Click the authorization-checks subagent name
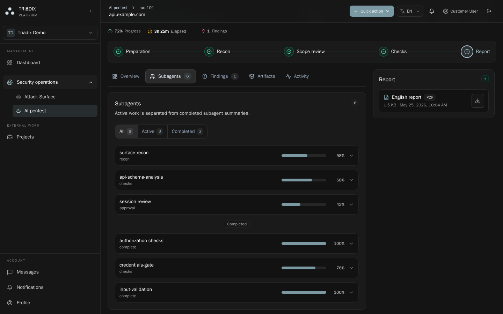 click(x=141, y=241)
